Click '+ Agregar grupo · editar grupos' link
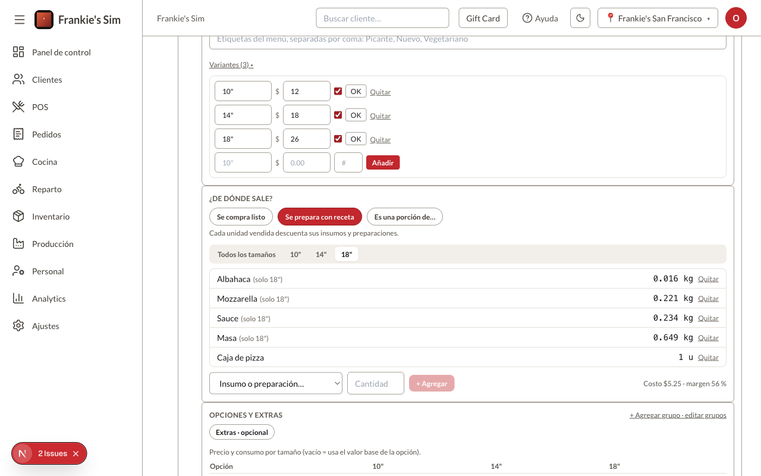This screenshot has height=476, width=761. (678, 415)
